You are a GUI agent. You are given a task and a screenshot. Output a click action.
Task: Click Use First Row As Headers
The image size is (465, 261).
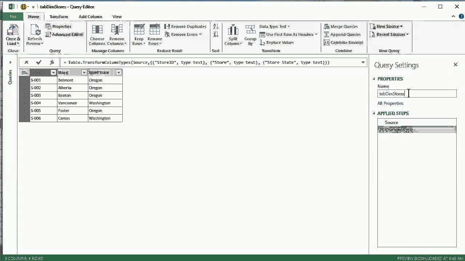288,34
